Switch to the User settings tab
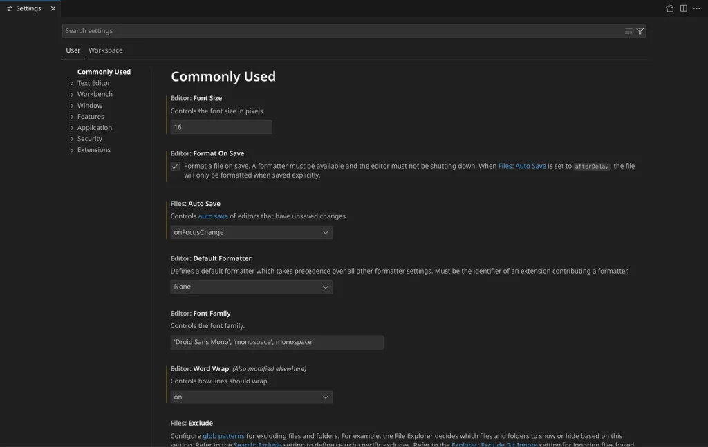Viewport: 708px width, 447px height. tap(73, 50)
